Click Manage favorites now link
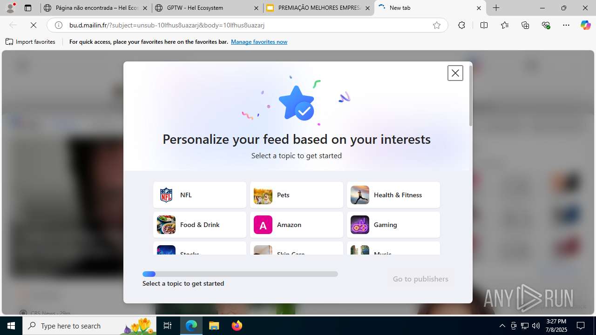This screenshot has height=335, width=596. pyautogui.click(x=259, y=42)
